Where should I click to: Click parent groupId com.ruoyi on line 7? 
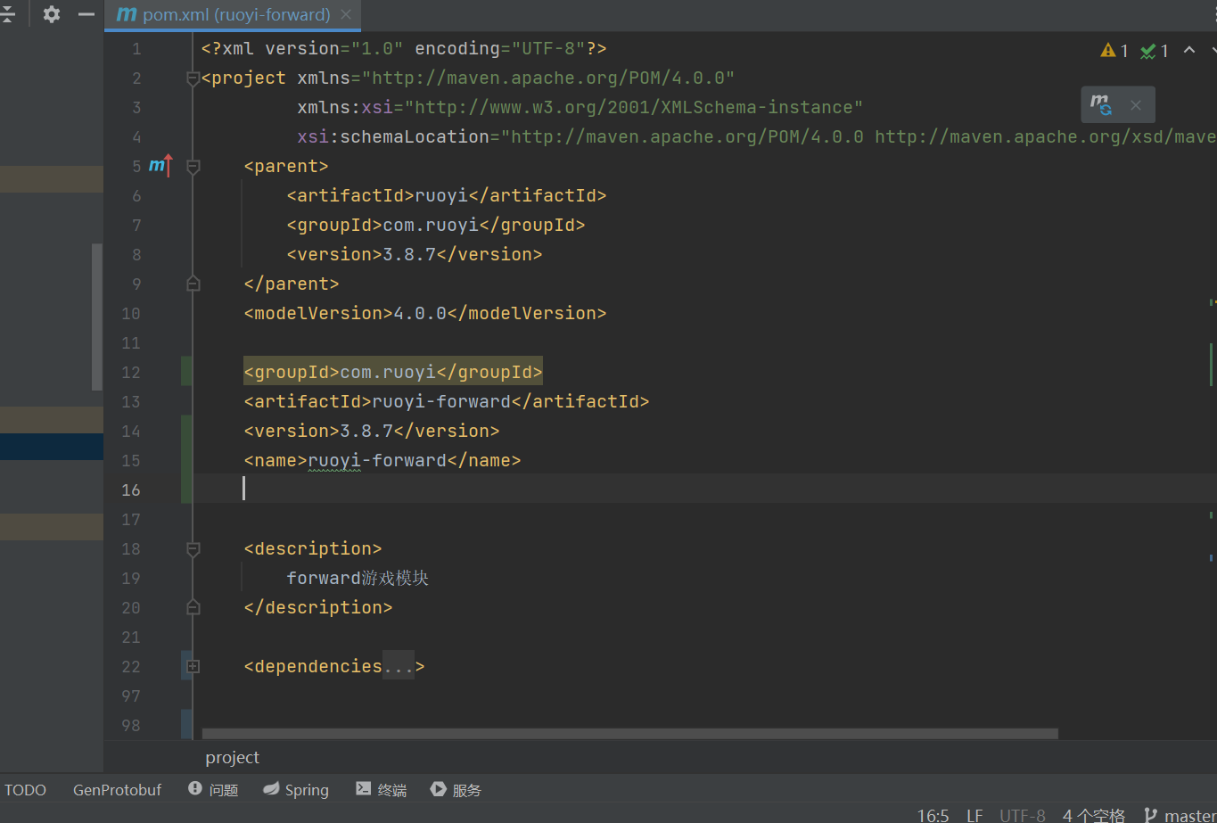(436, 225)
